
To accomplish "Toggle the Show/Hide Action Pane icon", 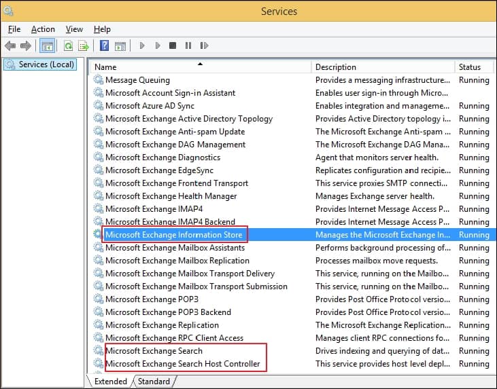I will (120, 46).
